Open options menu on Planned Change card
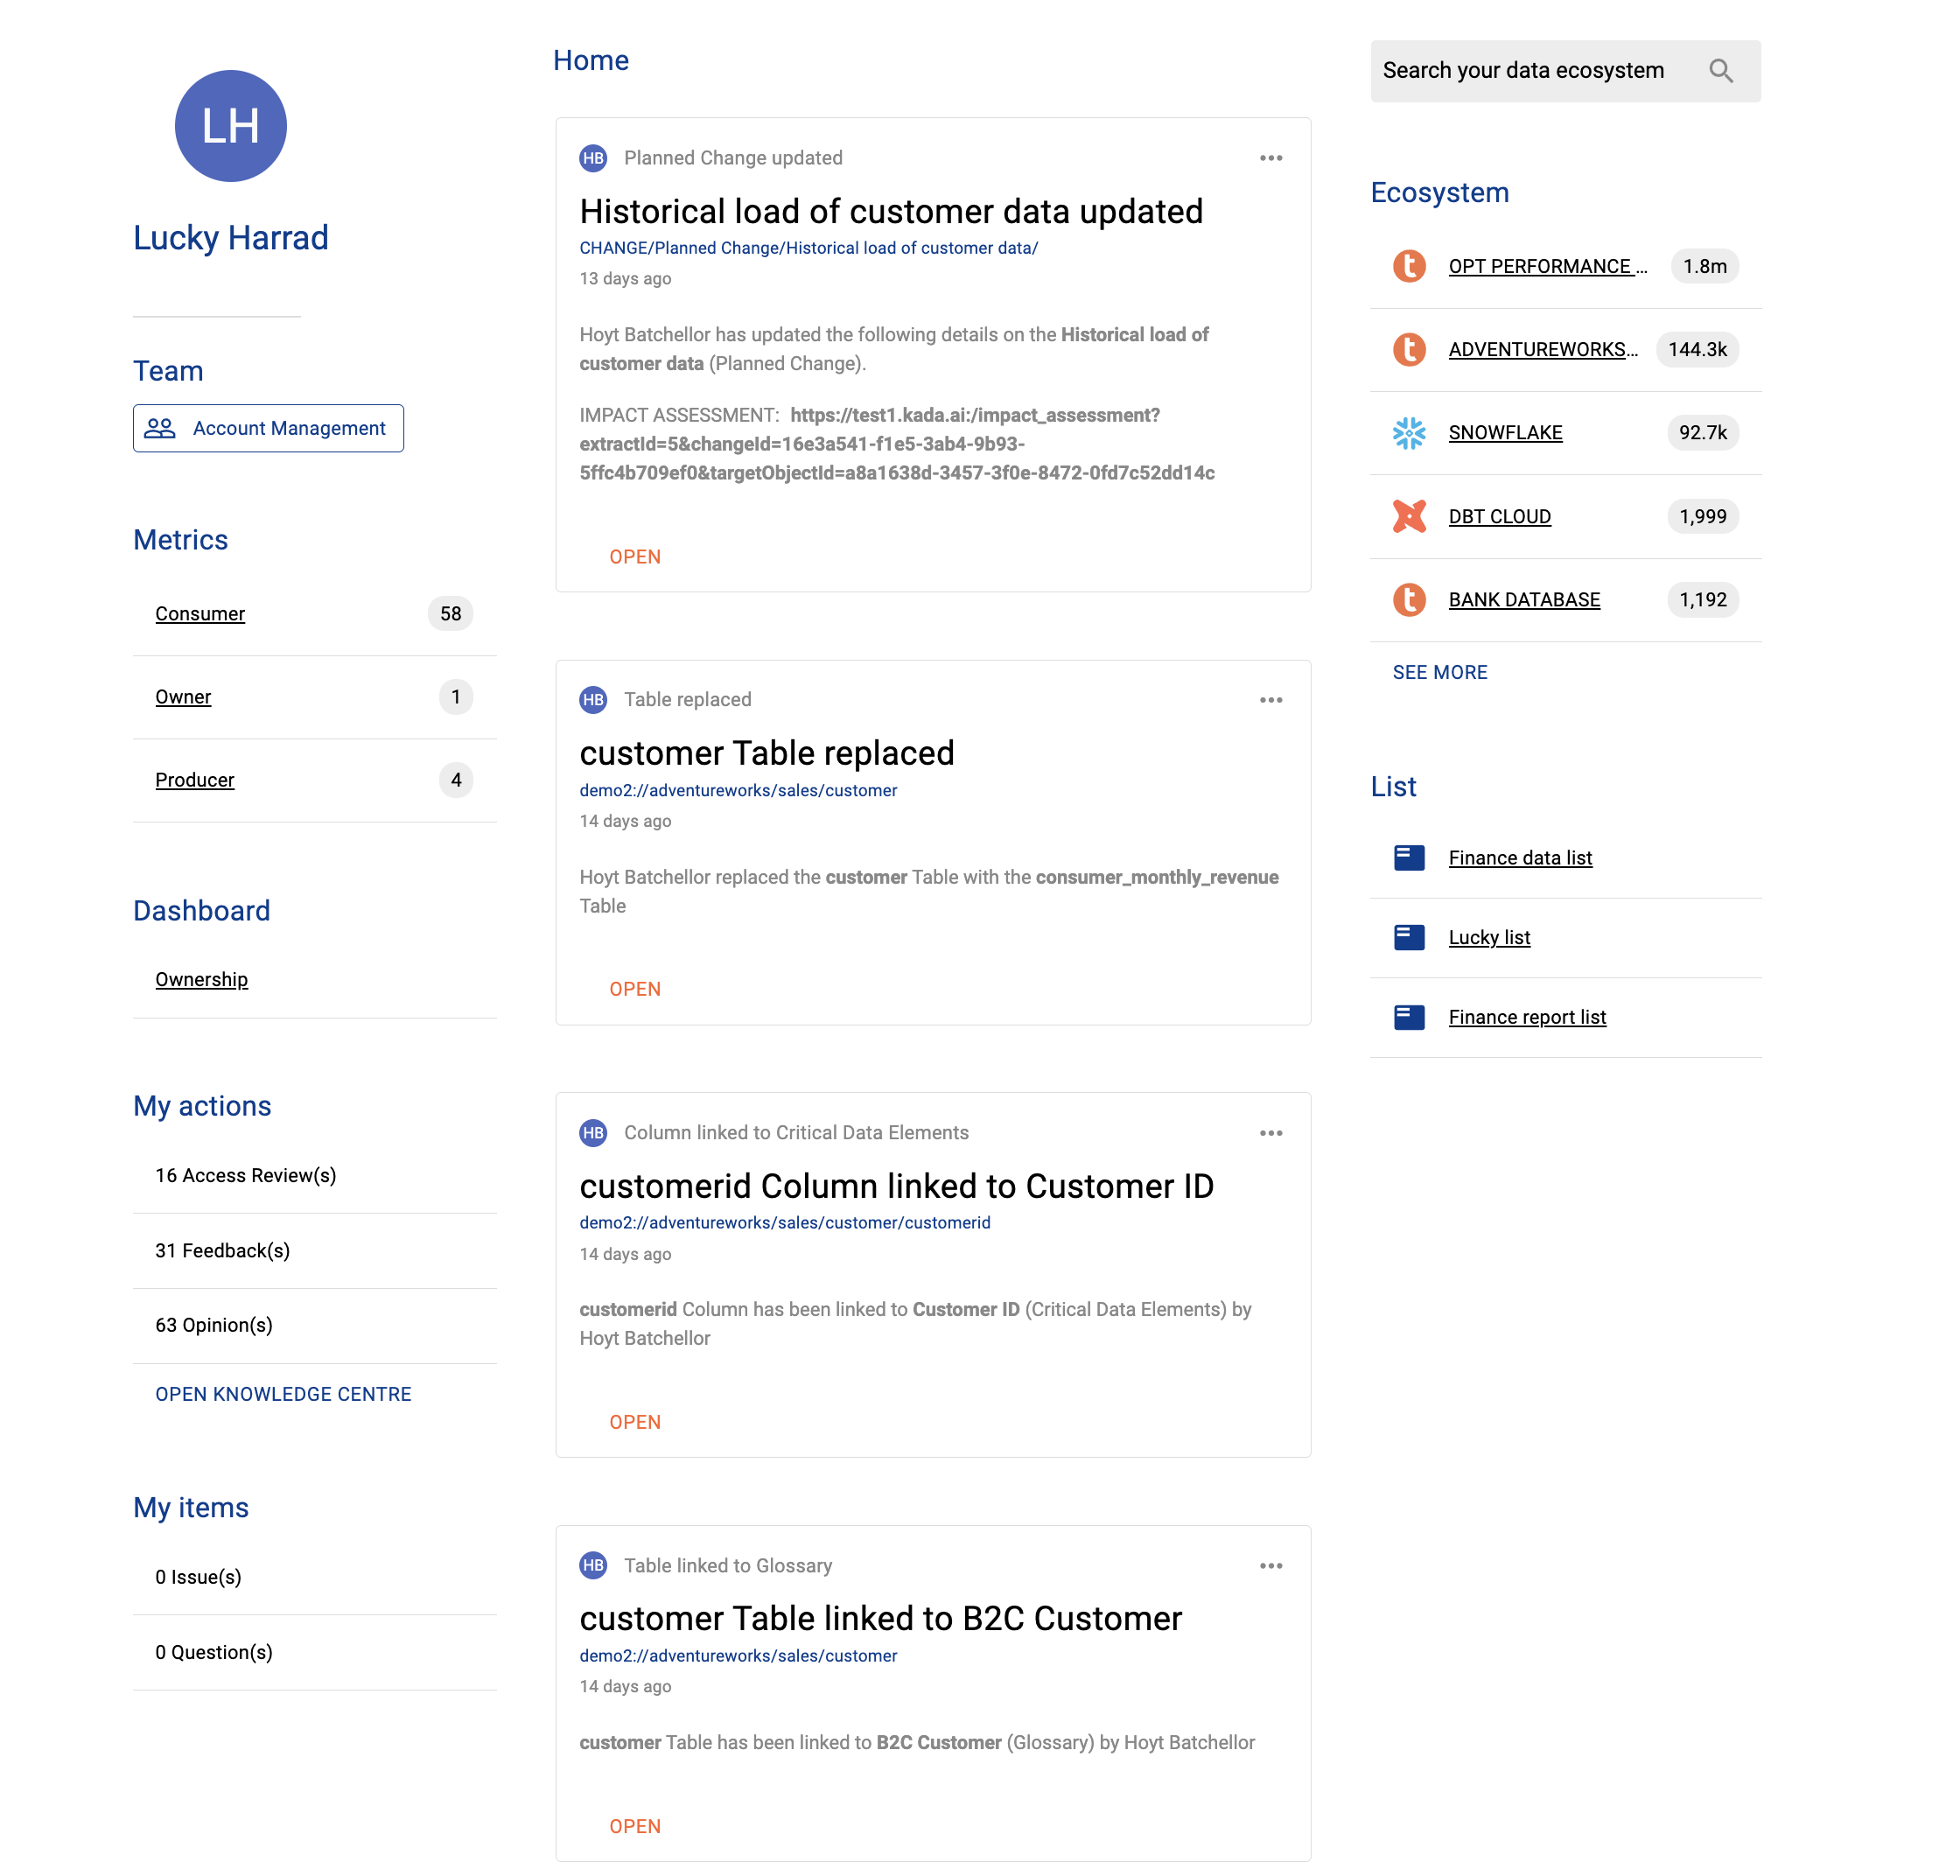Screen dimensions: 1960x1876 1270,158
